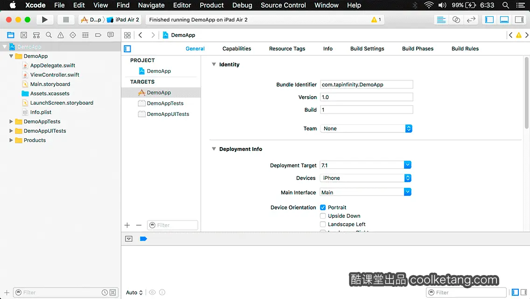Open Main.storyboard file
Viewport: 530px width, 299px height.
[50, 84]
